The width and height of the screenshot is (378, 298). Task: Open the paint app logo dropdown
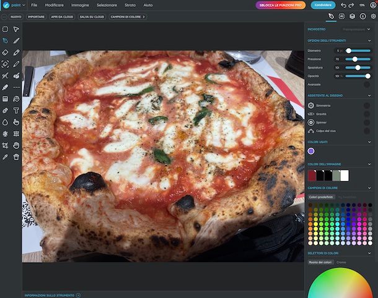14,5
